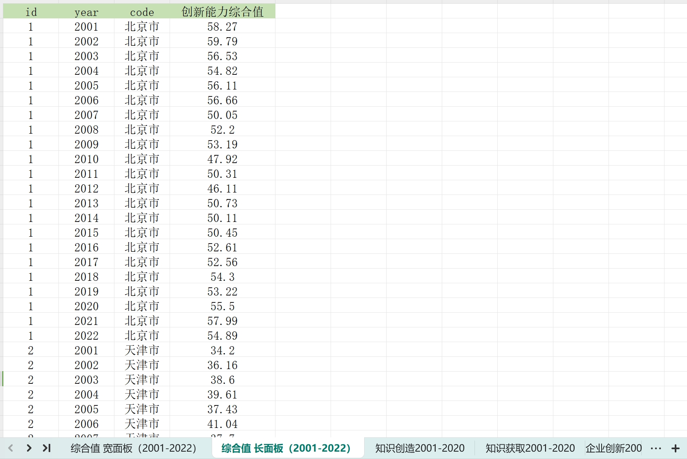Select cell containing 50.73
This screenshot has height=459, width=687.
(x=223, y=203)
